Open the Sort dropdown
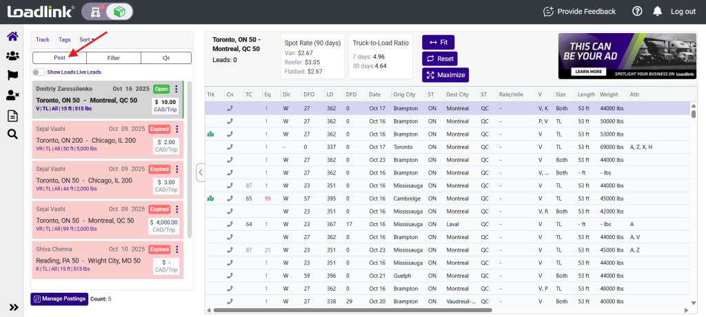Screen dimensions: 706x317 (86, 39)
